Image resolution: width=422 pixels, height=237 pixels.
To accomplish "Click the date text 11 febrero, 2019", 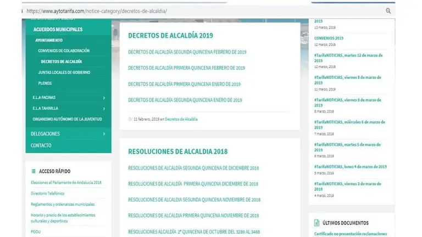I will click(146, 119).
